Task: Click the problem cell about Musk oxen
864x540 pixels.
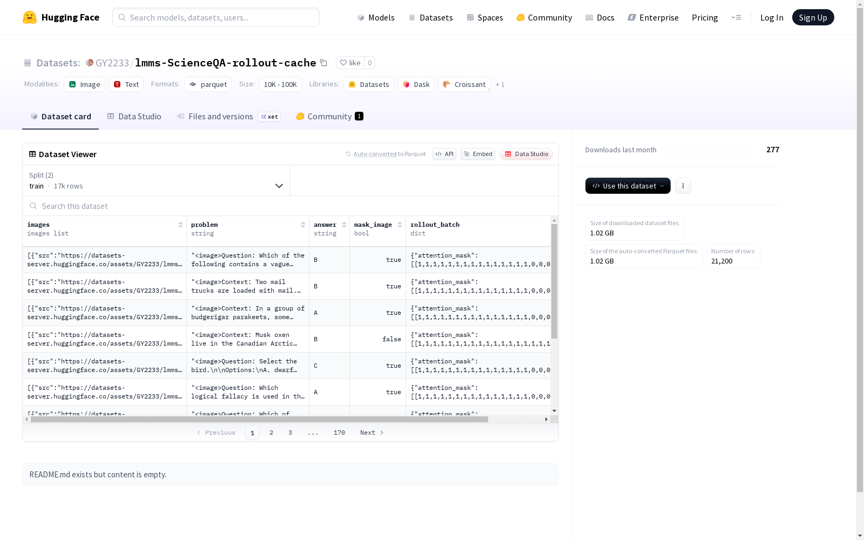Action: (x=248, y=339)
